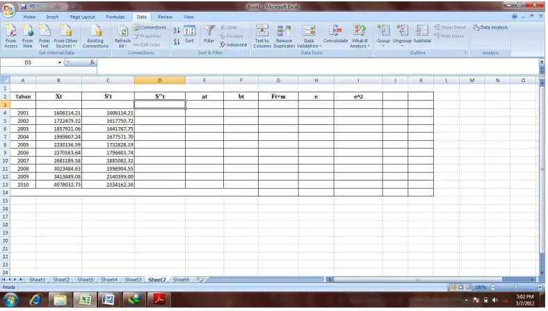Click next sheet navigation arrow
The height and width of the screenshot is (311, 548).
pos(15,280)
